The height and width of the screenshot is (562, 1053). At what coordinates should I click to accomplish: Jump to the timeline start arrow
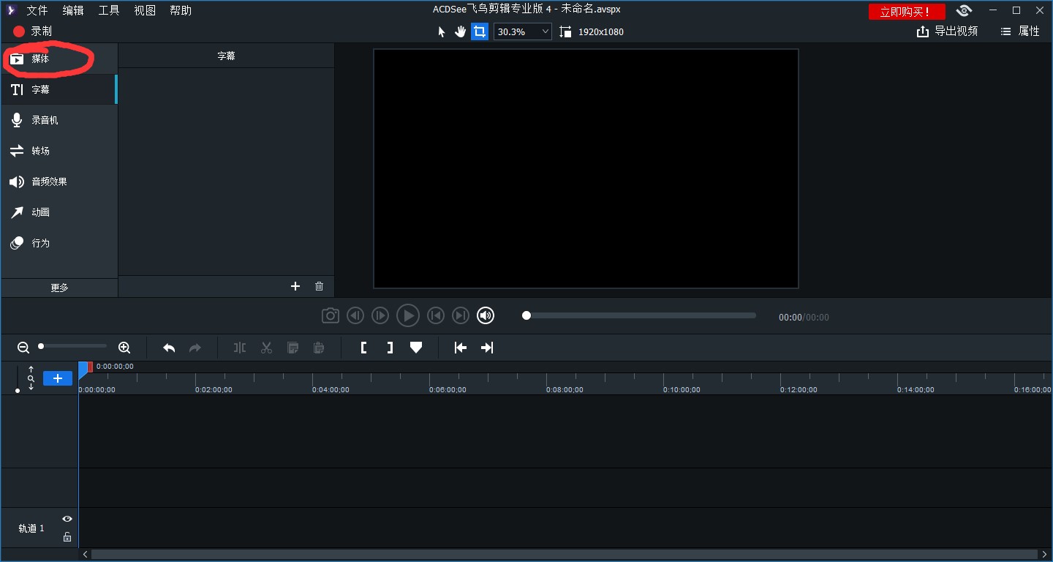pos(460,348)
